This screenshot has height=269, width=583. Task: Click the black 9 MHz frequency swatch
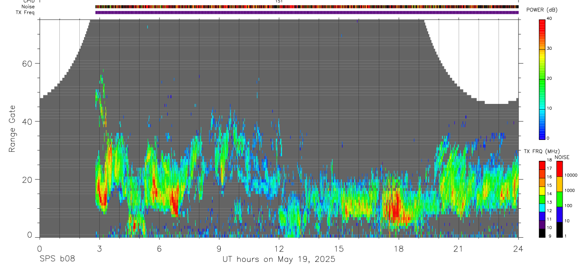click(542, 233)
